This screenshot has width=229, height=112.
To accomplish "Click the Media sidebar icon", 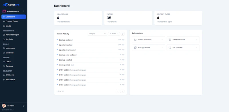I will (x=4, y=26).
